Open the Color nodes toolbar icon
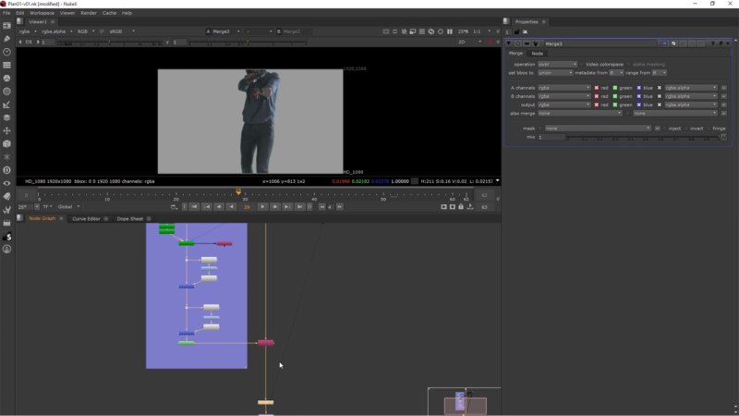739x416 pixels. click(x=6, y=79)
